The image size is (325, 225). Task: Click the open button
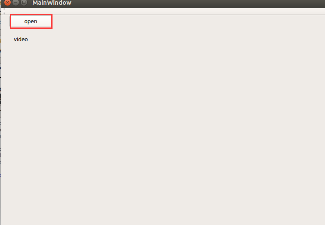pos(31,21)
